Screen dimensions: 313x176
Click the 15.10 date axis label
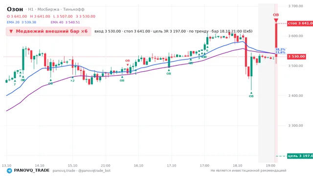(x=72, y=166)
